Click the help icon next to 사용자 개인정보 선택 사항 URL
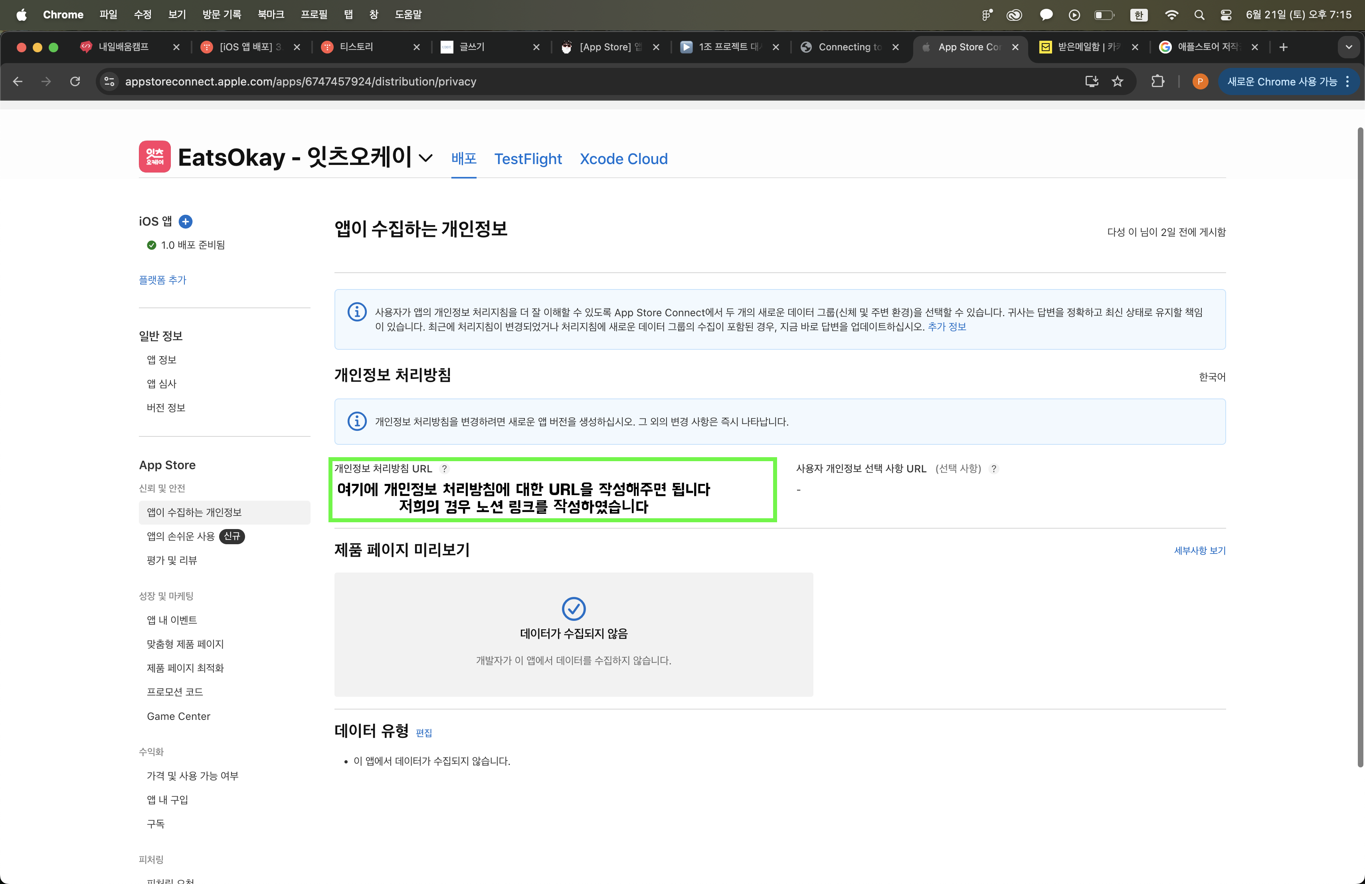1365x884 pixels. point(994,469)
